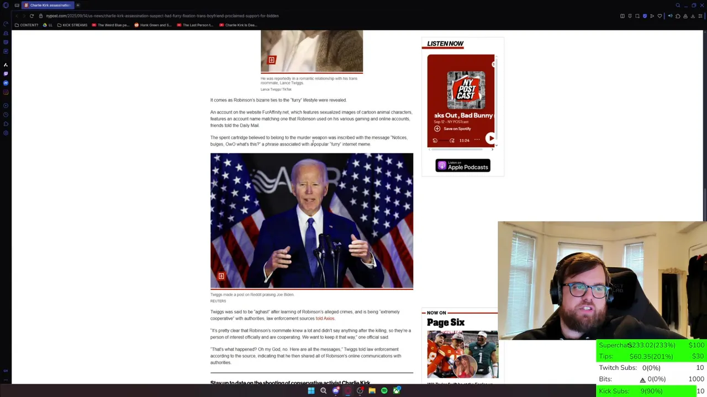Viewport: 707px width, 397px height.
Task: Open Charlie Kirk Is Dea... bookmark
Action: tap(238, 25)
